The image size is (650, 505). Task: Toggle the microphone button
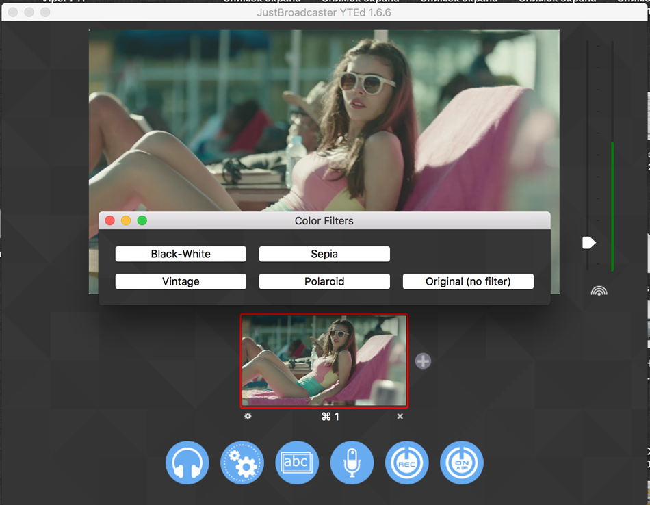click(x=352, y=463)
